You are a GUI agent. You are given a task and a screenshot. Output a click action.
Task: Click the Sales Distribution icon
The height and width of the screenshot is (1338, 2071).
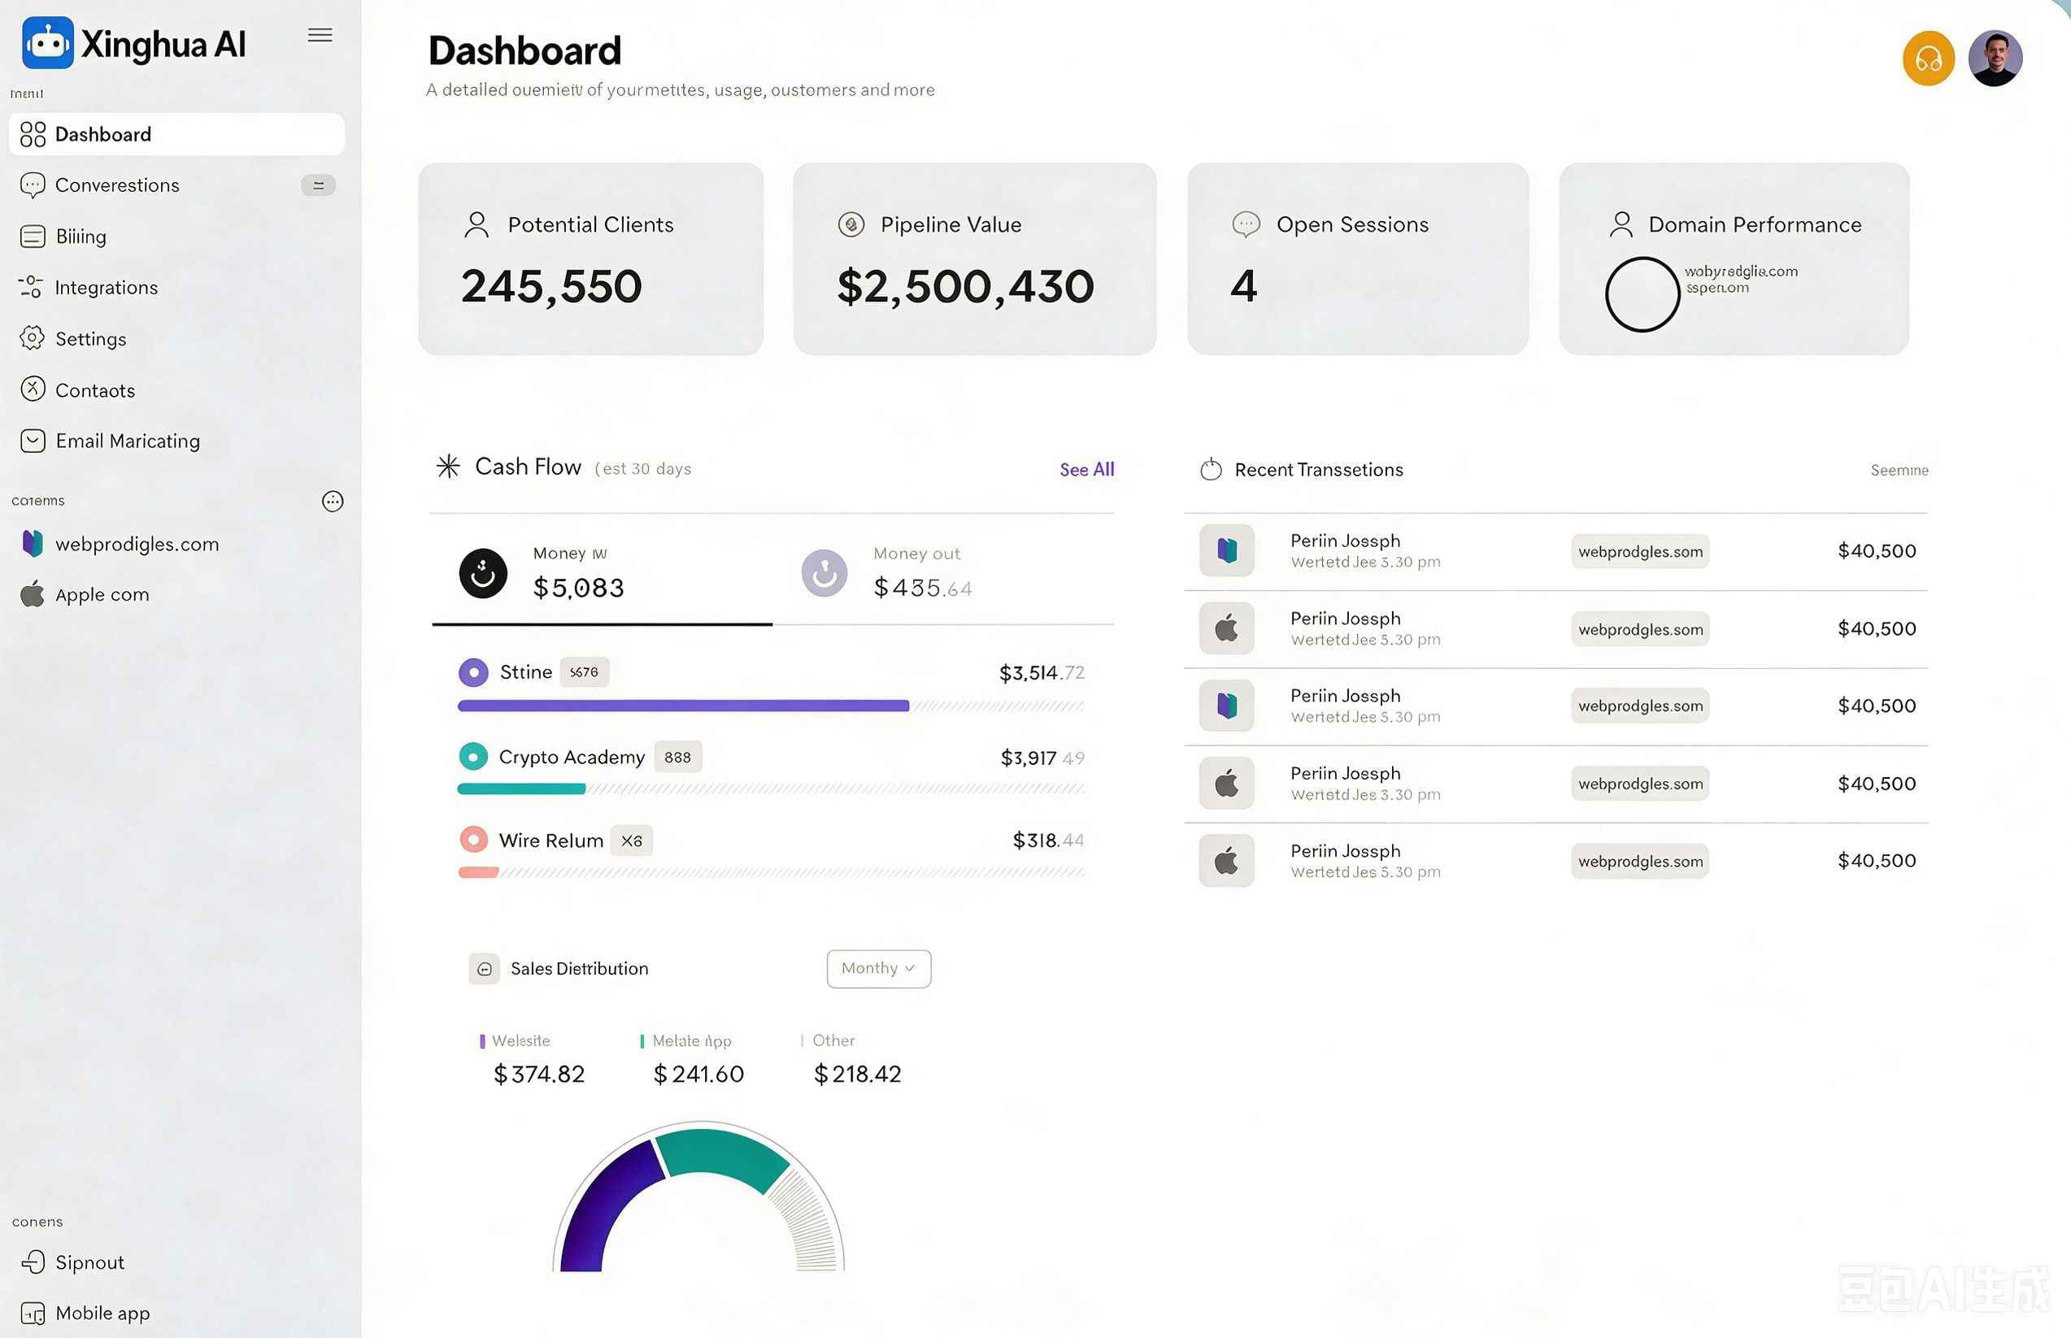pos(484,969)
